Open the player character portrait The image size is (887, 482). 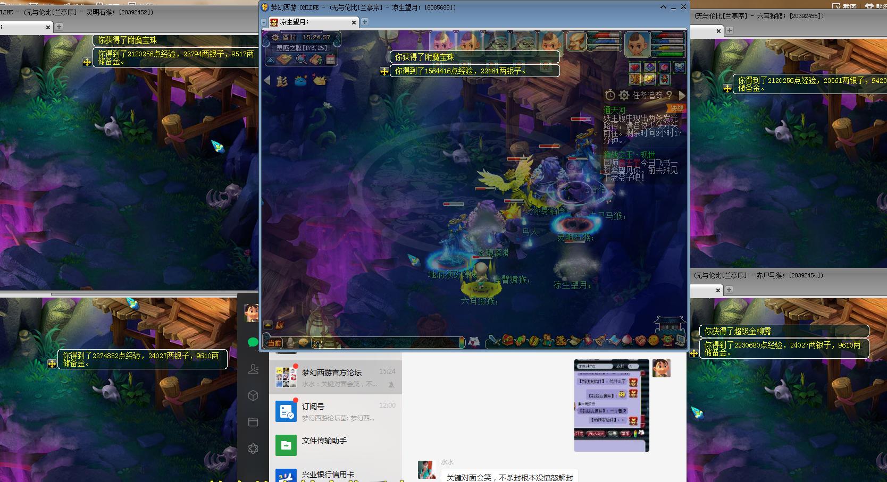(638, 45)
